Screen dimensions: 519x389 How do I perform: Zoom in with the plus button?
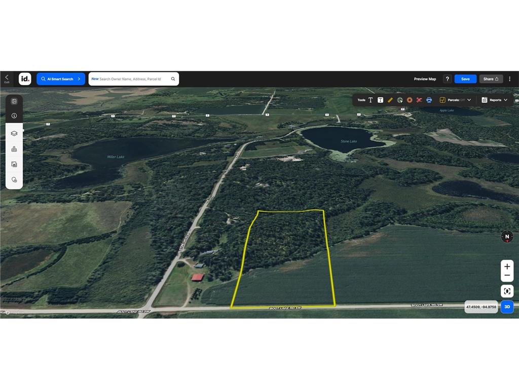[x=507, y=266]
